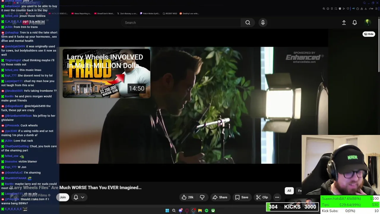Open Windows taskbar search
This screenshot has height=214, width=380.
174,210
